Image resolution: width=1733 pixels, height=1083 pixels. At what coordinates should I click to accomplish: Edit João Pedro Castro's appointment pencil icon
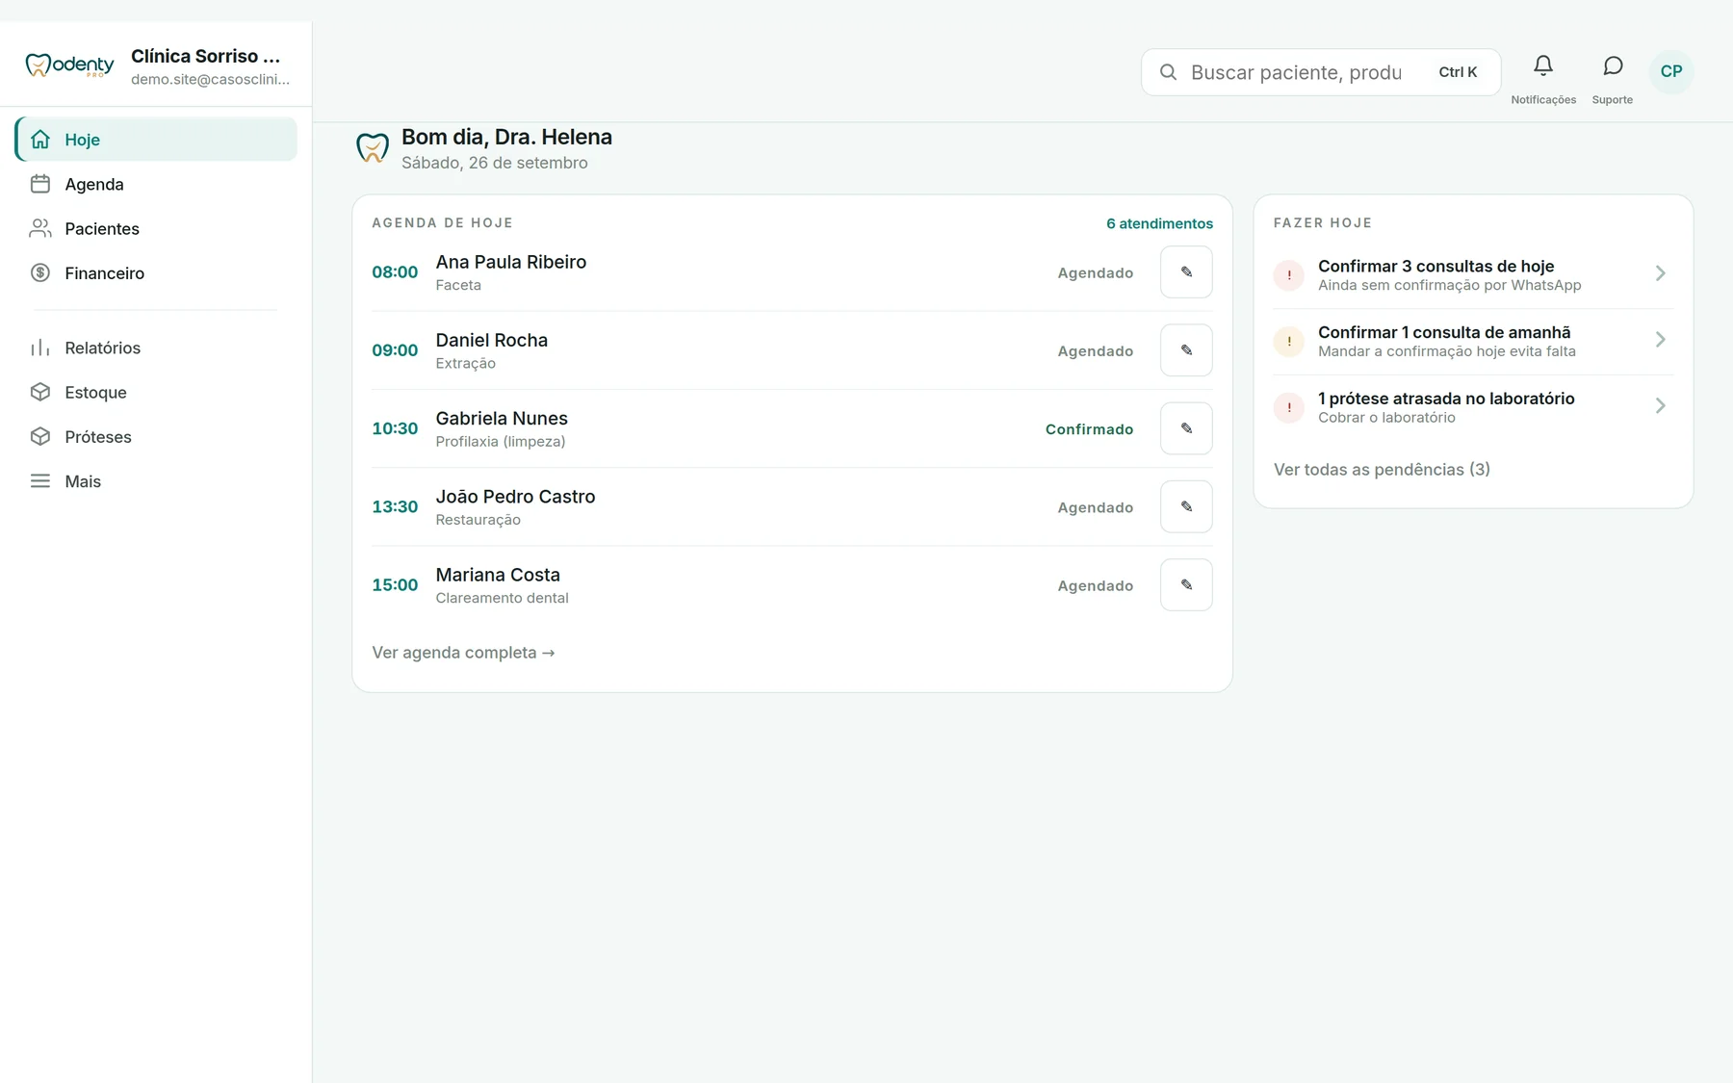tap(1186, 506)
